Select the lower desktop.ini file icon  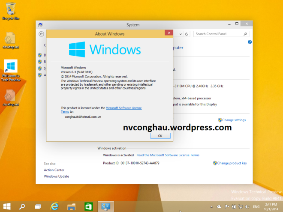click(x=11, y=98)
